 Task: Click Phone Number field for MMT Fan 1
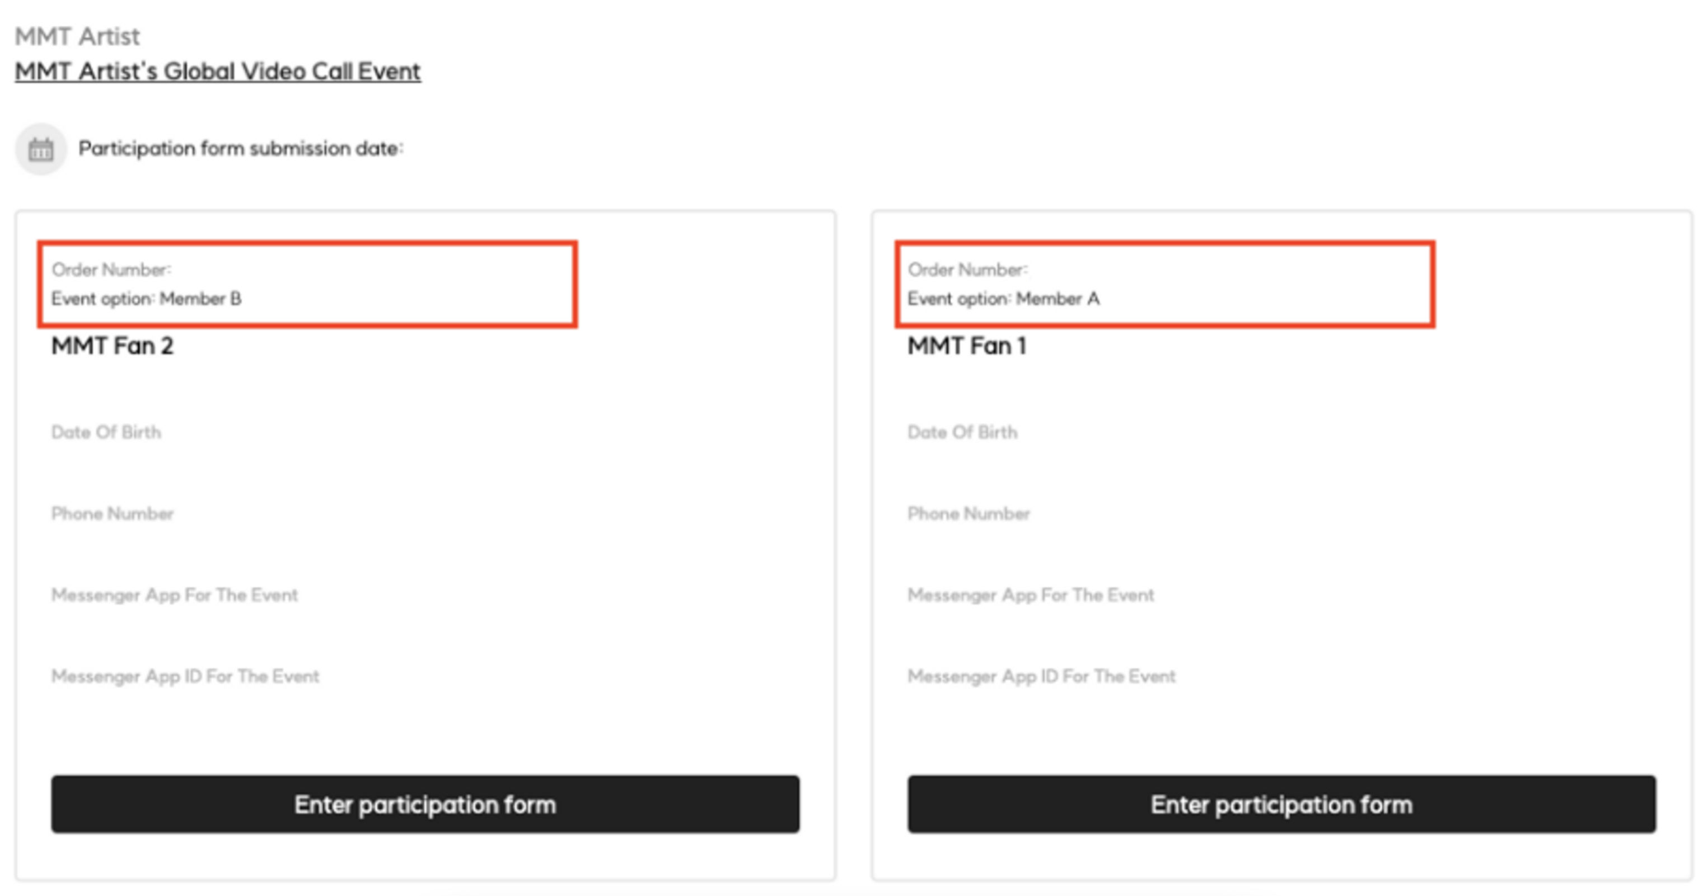969,513
